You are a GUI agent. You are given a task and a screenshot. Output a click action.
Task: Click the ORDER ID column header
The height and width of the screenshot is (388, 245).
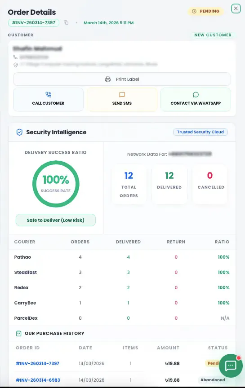pos(28,348)
